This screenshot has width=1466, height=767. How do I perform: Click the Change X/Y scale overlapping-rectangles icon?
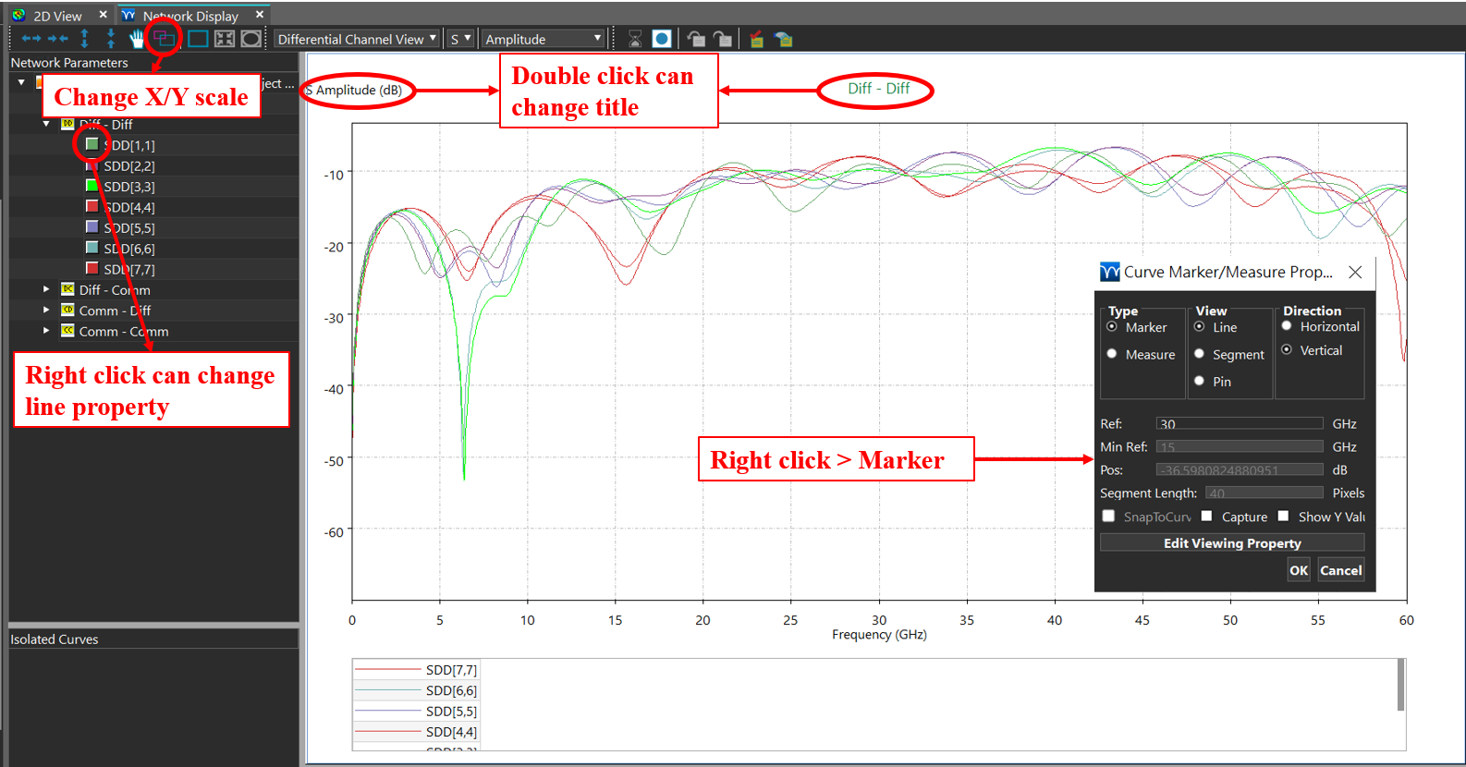click(x=165, y=39)
